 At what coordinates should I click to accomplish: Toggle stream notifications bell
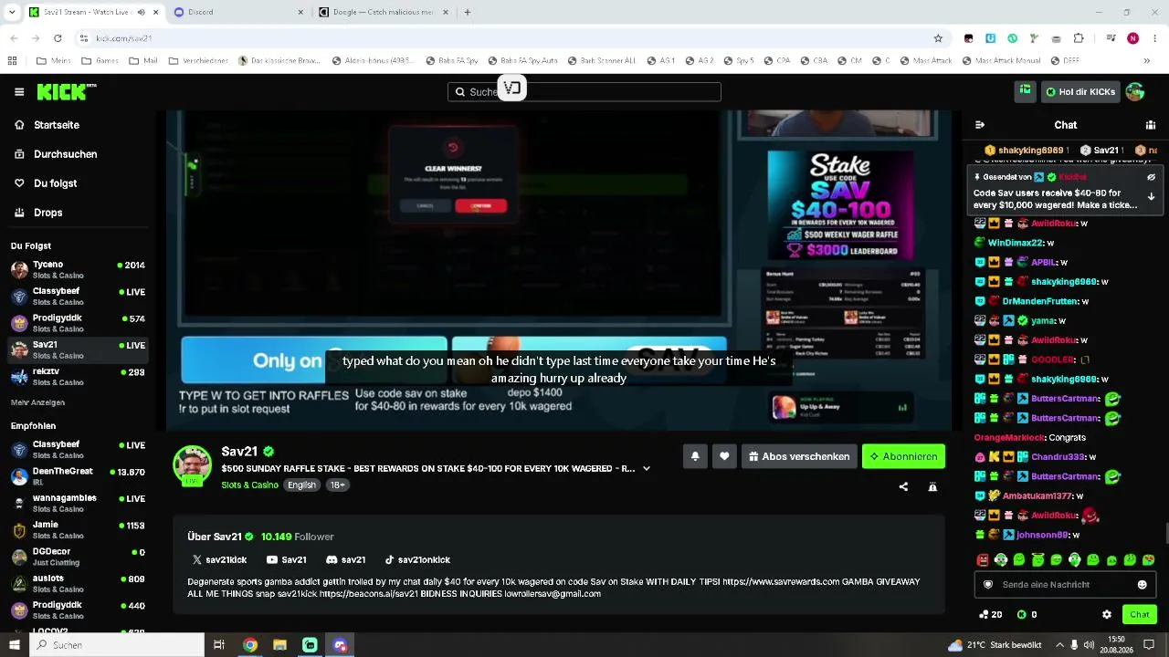click(695, 456)
